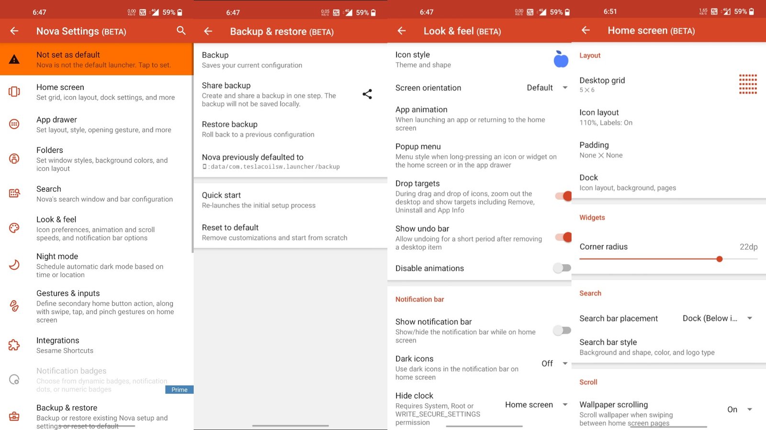Tap Share backup row text
Screen dimensions: 766x430
(x=269, y=94)
